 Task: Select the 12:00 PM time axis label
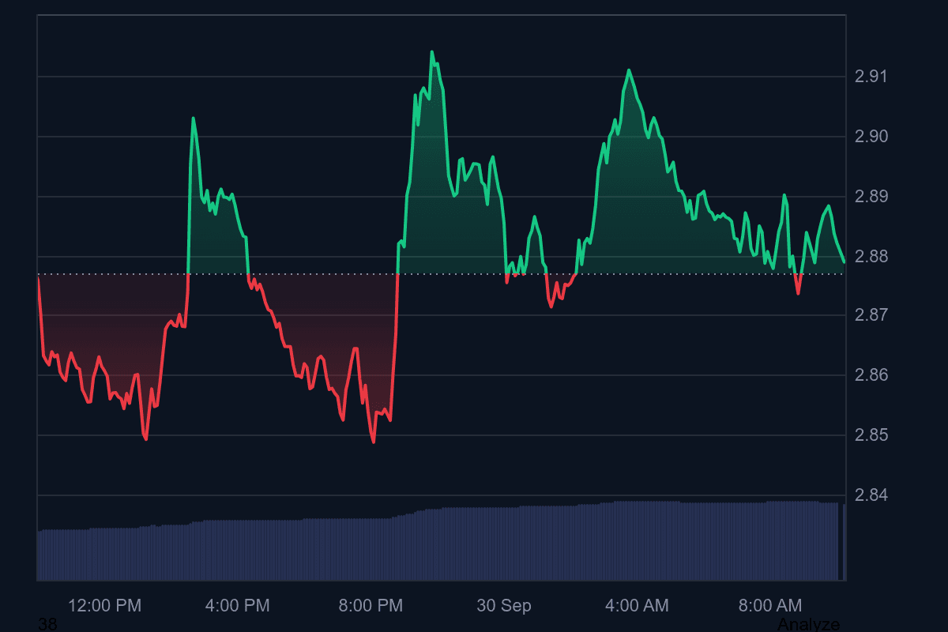tap(105, 606)
